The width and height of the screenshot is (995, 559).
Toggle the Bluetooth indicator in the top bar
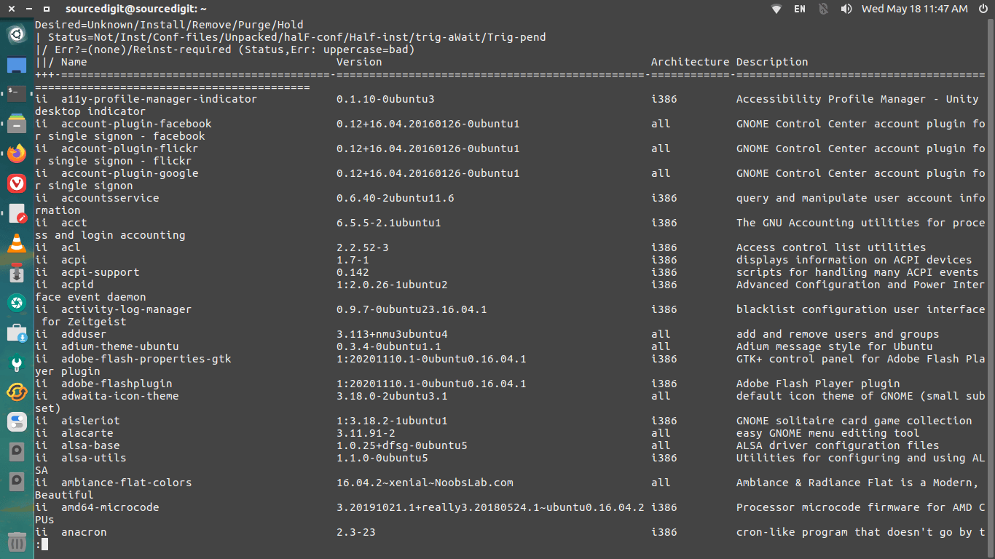(x=824, y=9)
